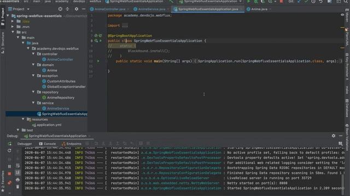Open Project panel gear options
Screen dimensions: 350x196
77,9
